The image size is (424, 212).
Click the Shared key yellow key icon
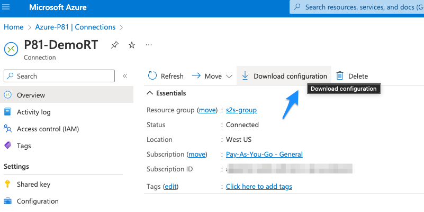7,184
